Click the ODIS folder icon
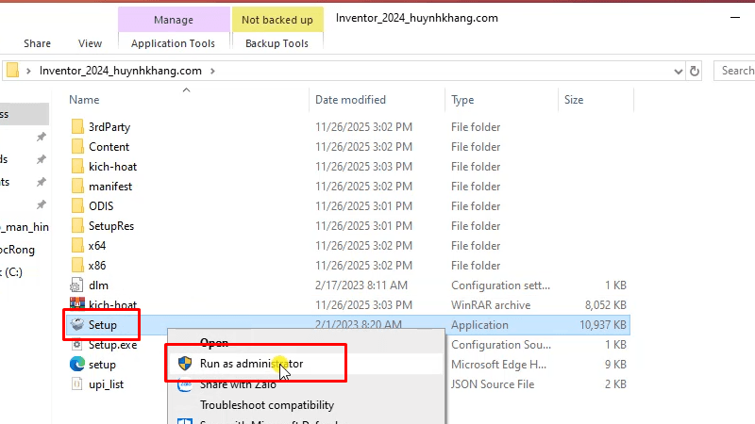Image resolution: width=755 pixels, height=424 pixels. pos(77,206)
